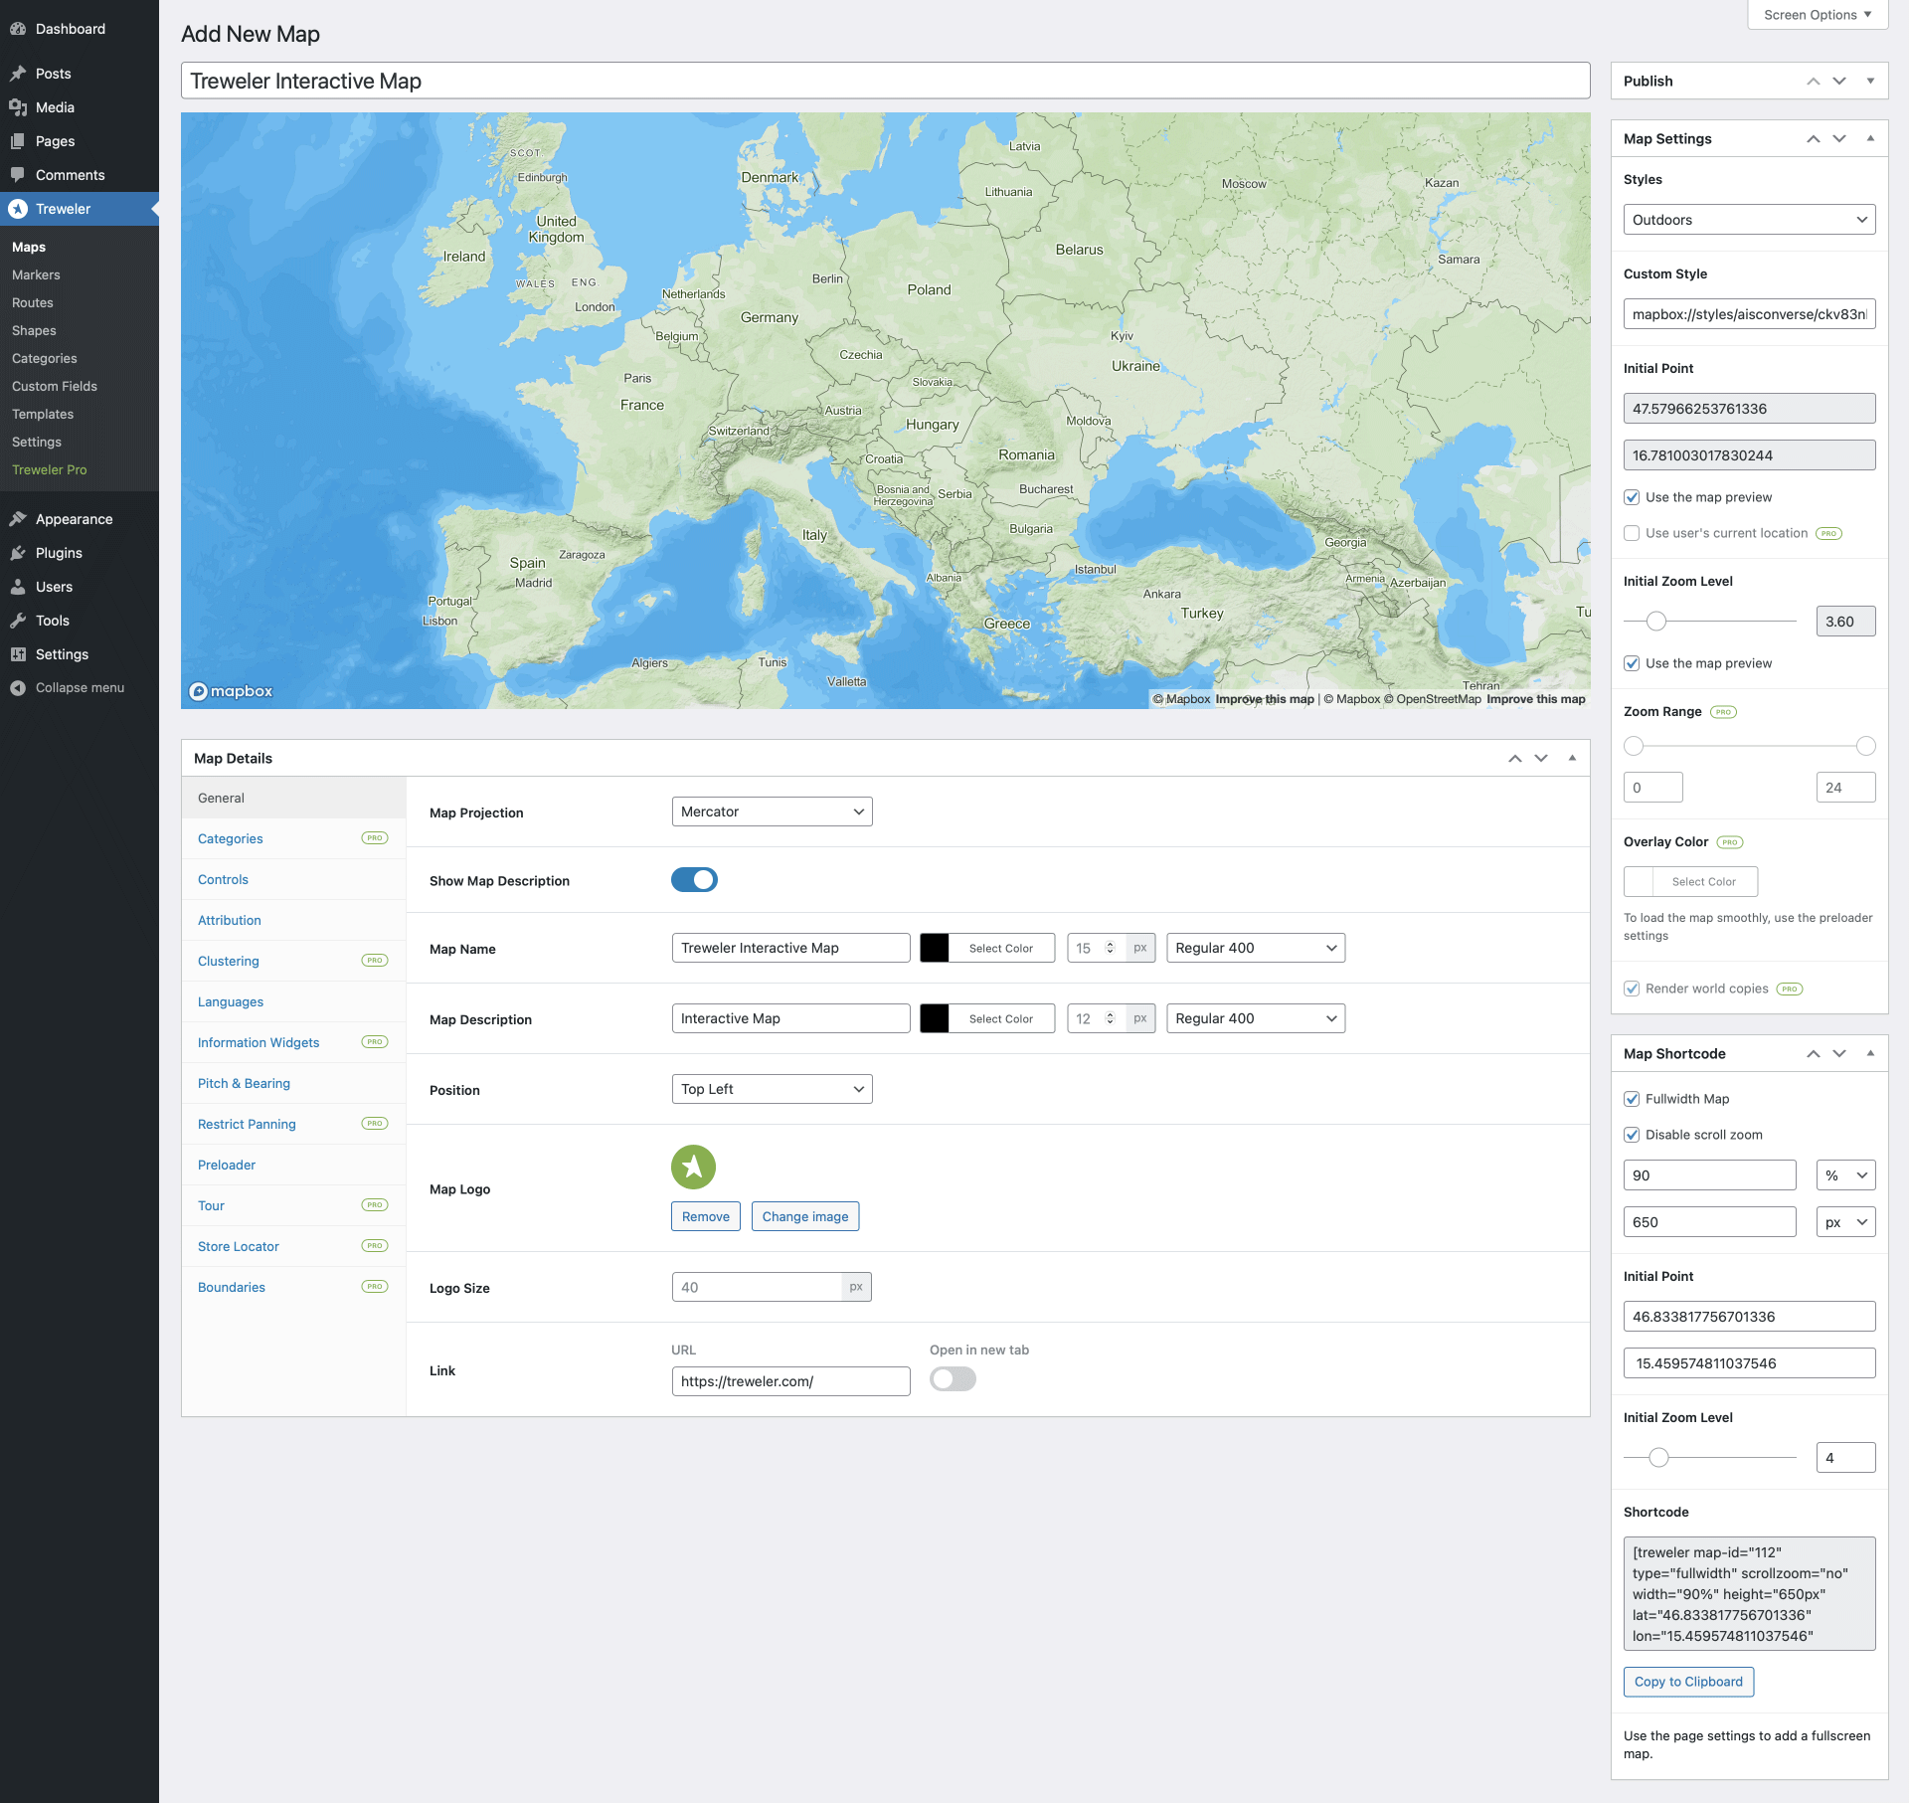
Task: Click the Appearance brush icon
Action: (x=18, y=519)
